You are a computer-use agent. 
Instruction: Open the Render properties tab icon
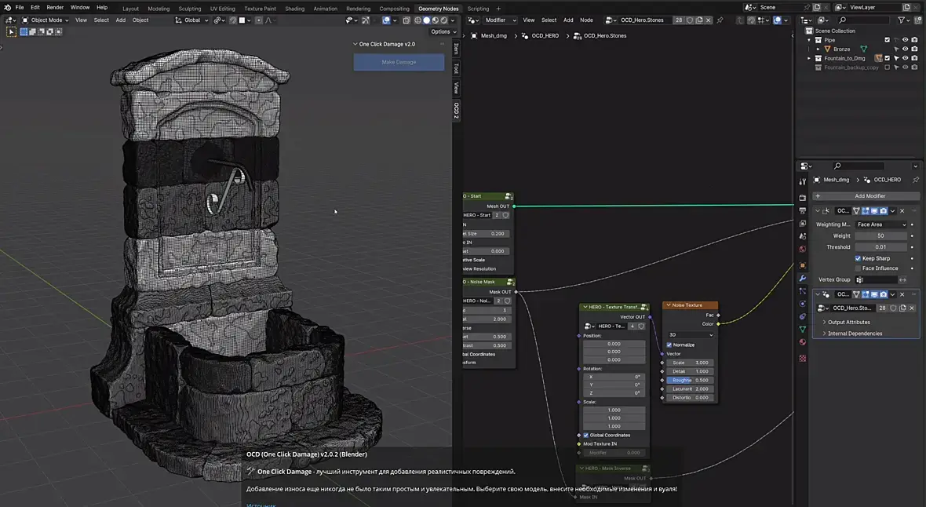[802, 198]
